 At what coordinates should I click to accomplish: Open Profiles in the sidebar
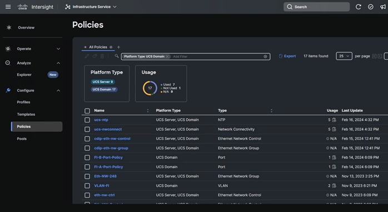23,102
